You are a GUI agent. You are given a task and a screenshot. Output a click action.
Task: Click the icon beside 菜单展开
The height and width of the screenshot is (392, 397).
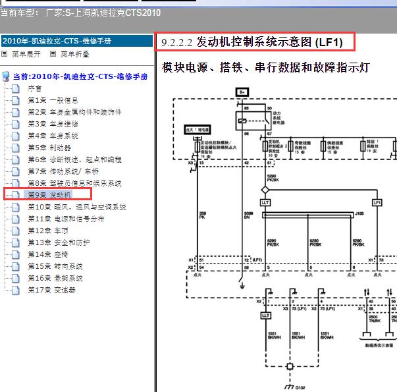tap(5, 54)
